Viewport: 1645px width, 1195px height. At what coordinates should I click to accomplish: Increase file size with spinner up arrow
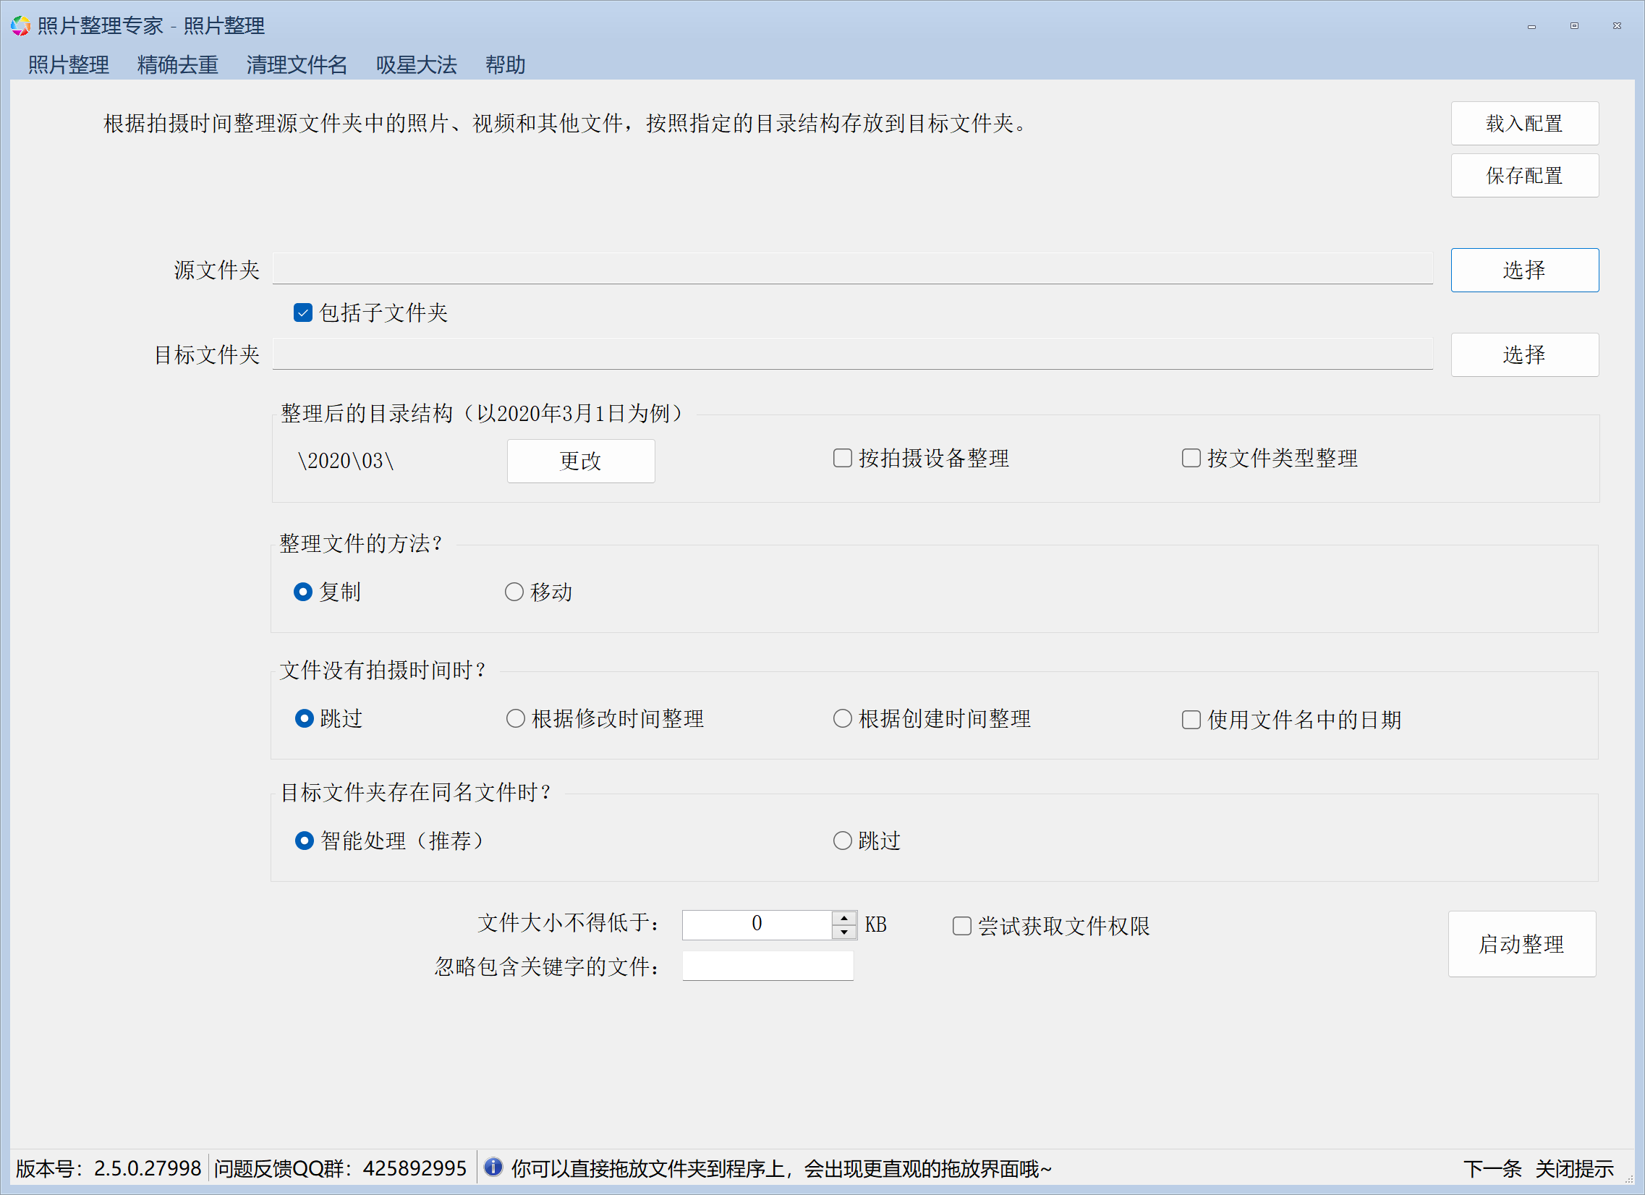843,918
